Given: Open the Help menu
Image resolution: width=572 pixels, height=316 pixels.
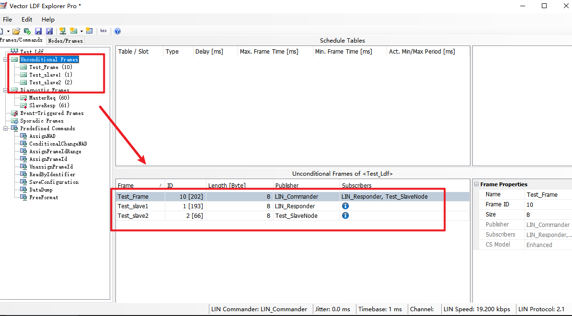Looking at the screenshot, I should pyautogui.click(x=48, y=19).
